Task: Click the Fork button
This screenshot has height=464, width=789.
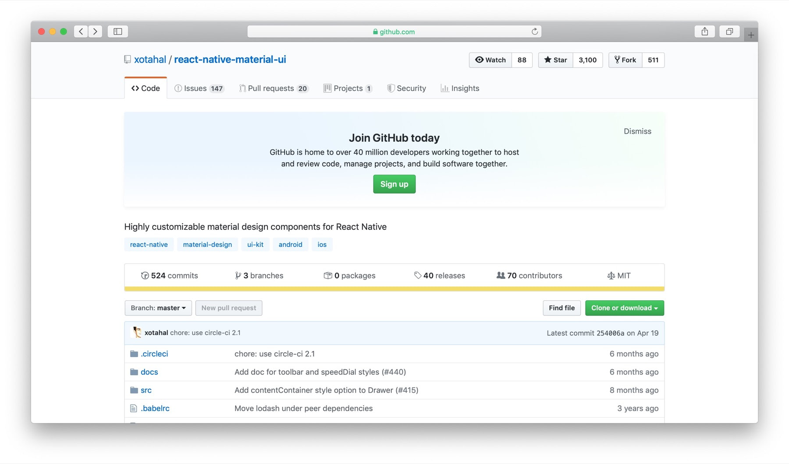Action: point(625,60)
